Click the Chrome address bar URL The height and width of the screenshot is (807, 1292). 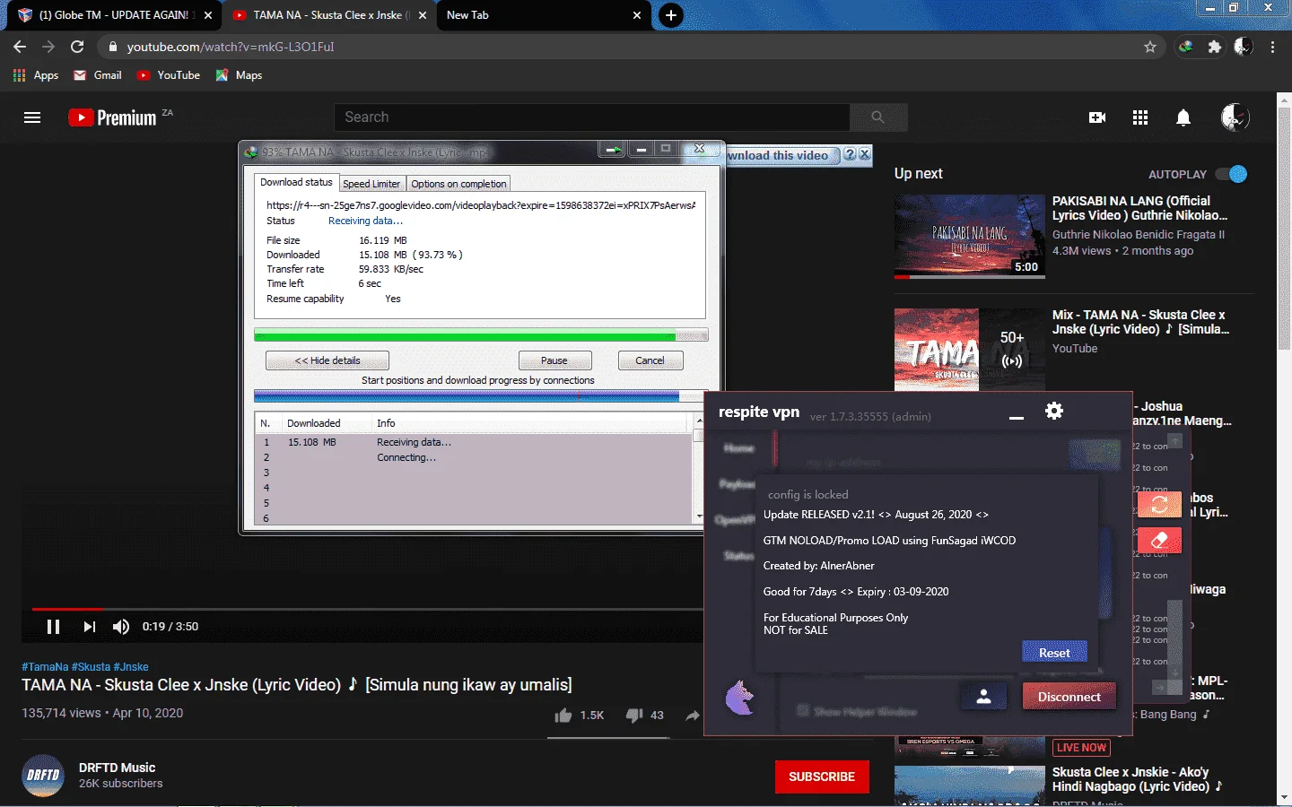231,47
